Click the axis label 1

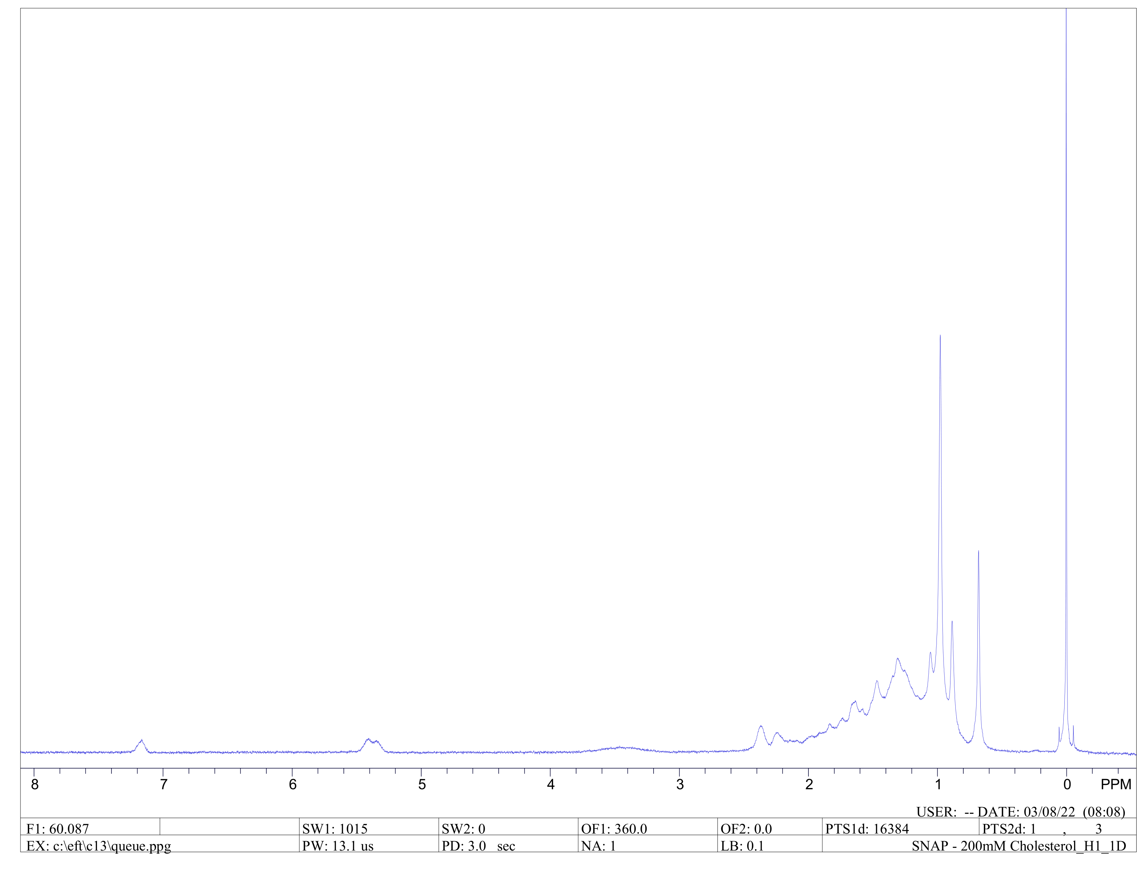click(x=938, y=784)
